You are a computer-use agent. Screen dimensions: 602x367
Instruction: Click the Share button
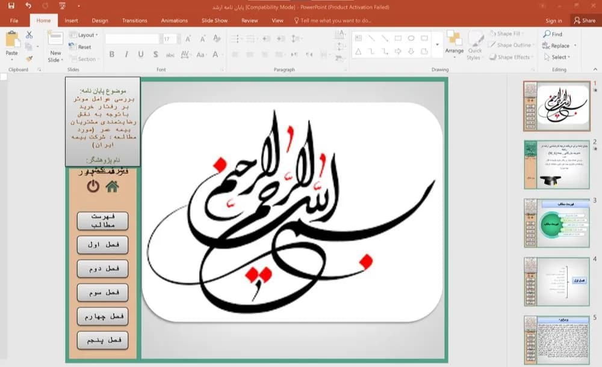585,20
